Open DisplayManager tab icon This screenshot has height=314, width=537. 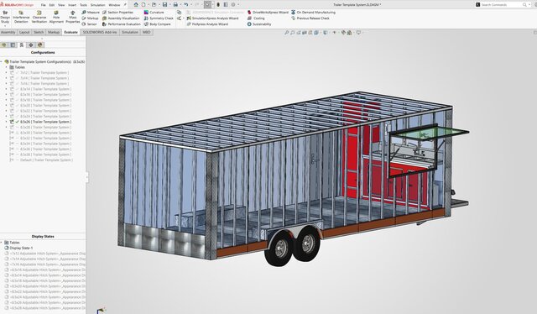click(39, 44)
